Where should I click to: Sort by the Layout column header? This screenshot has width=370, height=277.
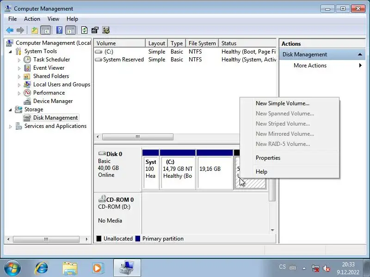pos(157,43)
